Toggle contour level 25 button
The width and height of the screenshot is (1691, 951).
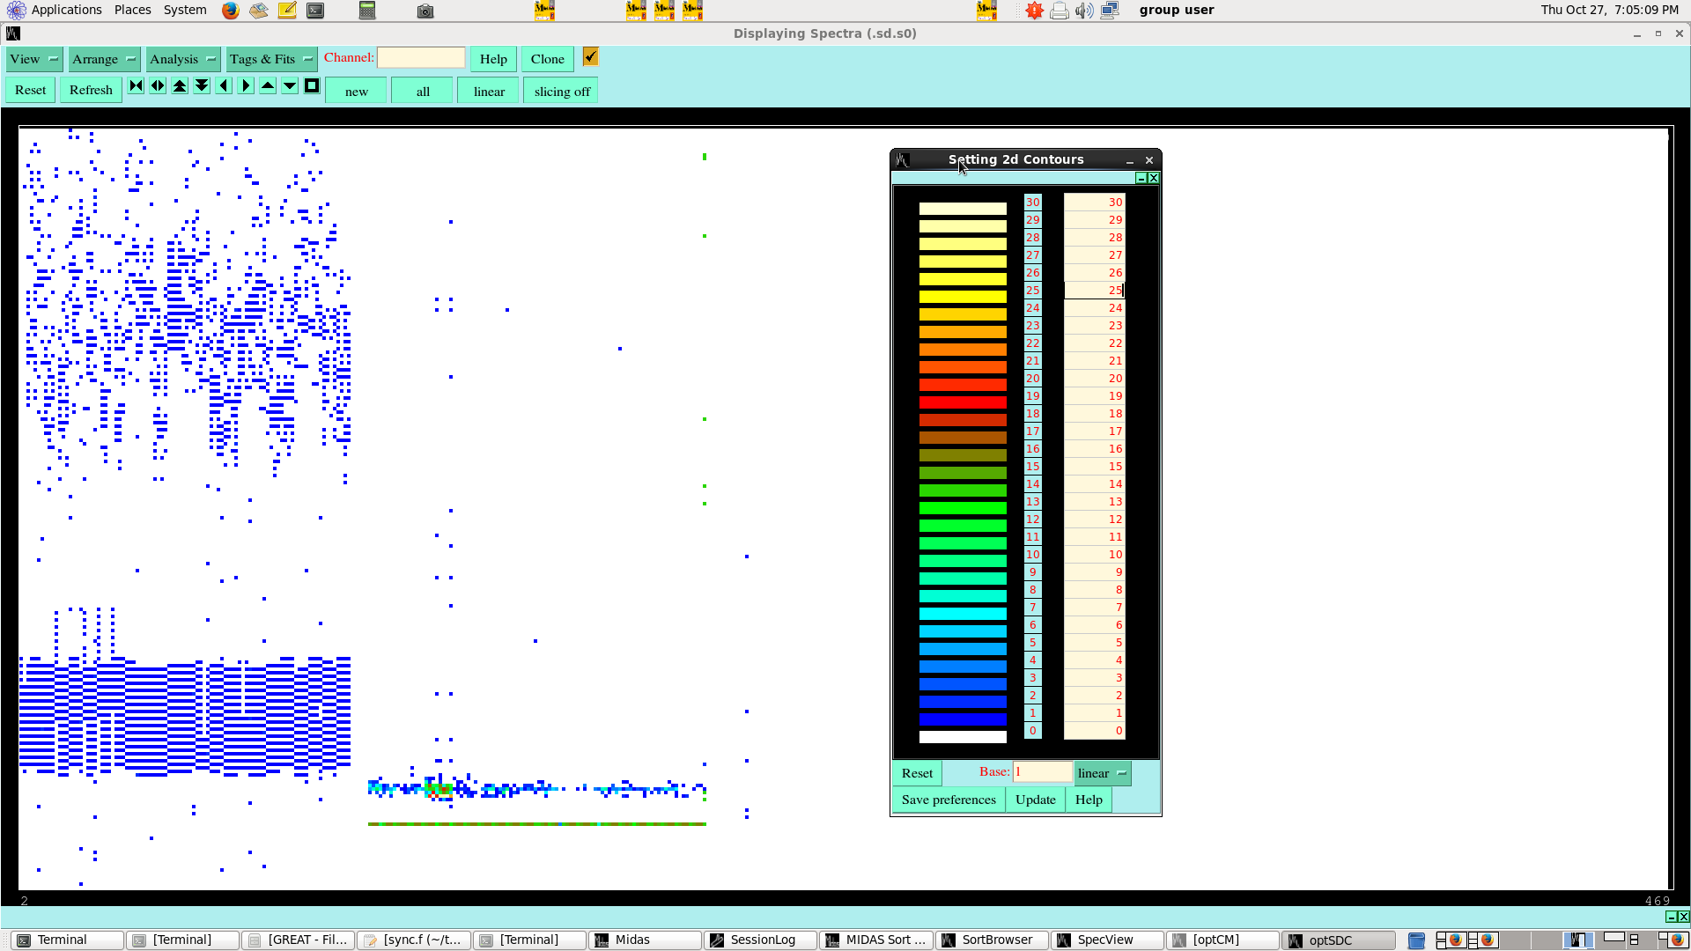click(1032, 290)
